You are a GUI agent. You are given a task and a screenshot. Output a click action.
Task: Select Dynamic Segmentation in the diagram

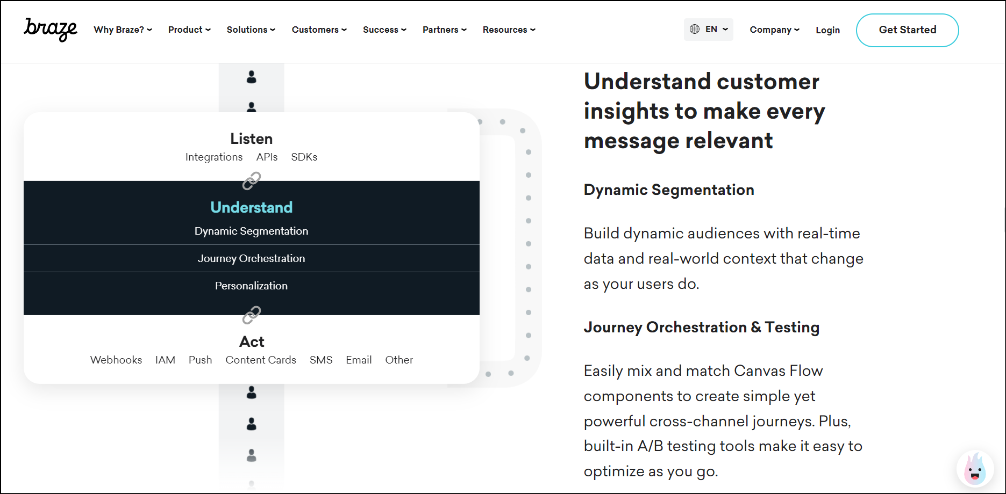[x=252, y=231]
